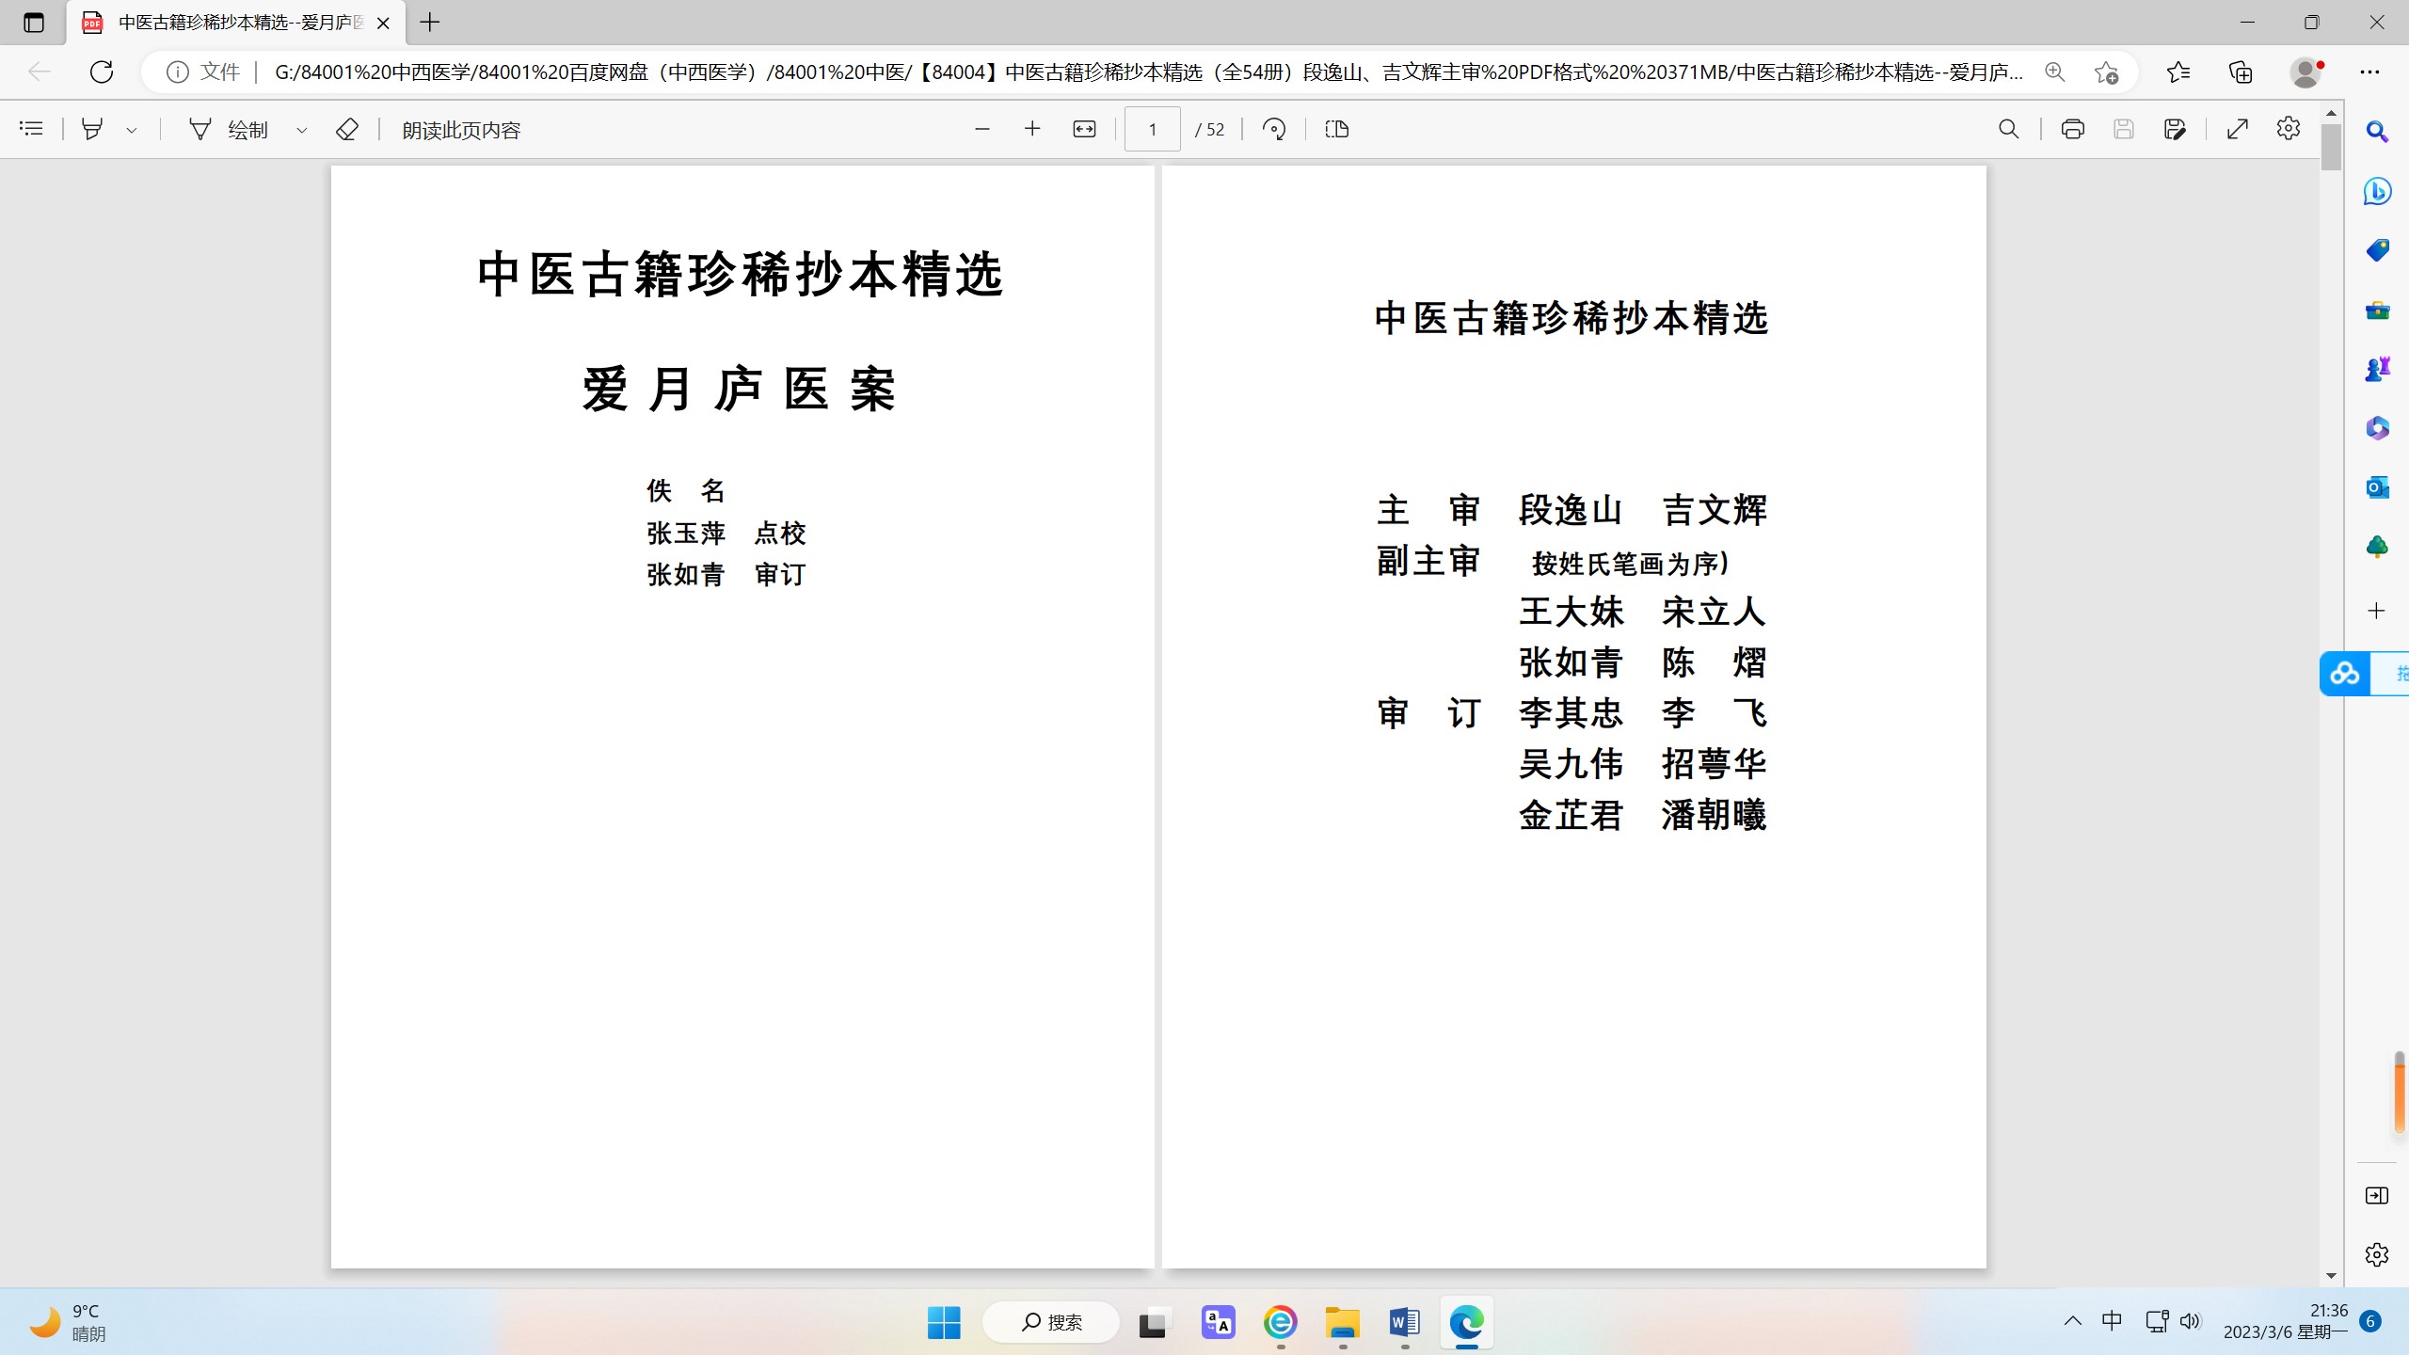Click Read aloud (朗读此页内容) button
Viewport: 2409px width, 1355px height.
click(x=461, y=130)
